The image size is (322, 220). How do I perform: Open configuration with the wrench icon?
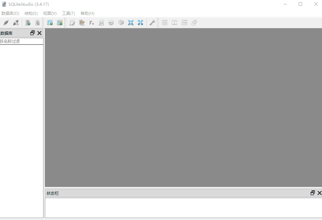[152, 23]
